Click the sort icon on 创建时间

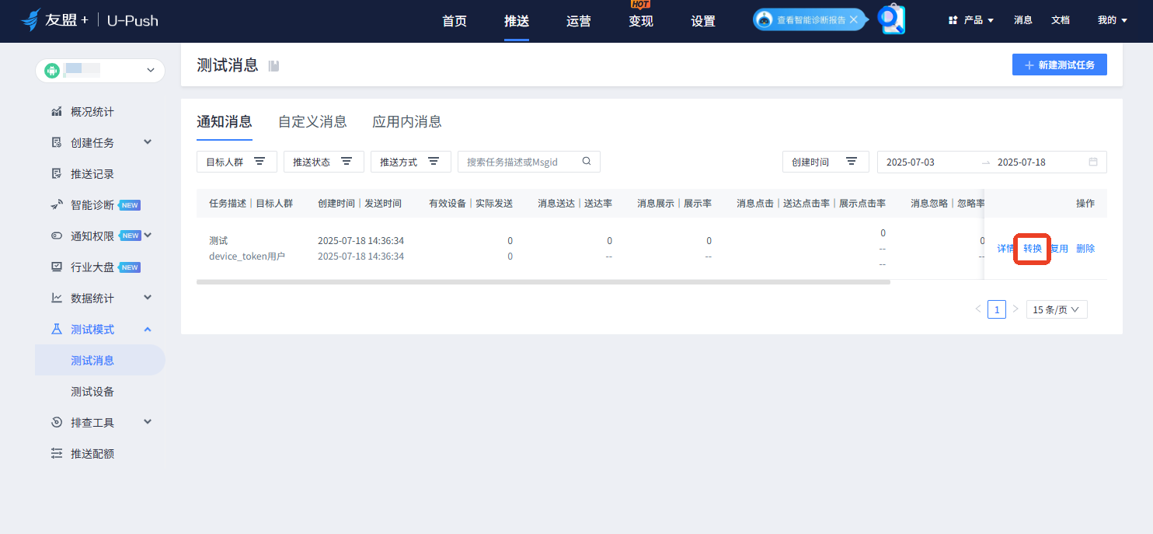(x=852, y=162)
